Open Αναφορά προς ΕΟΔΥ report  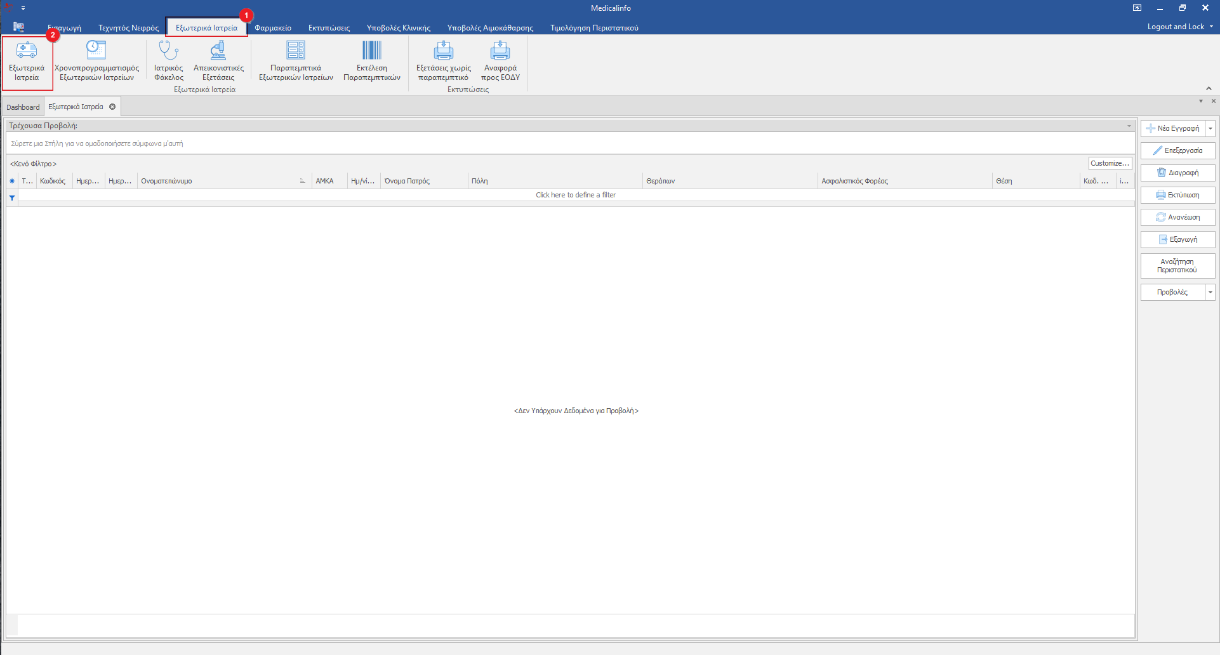pos(500,61)
